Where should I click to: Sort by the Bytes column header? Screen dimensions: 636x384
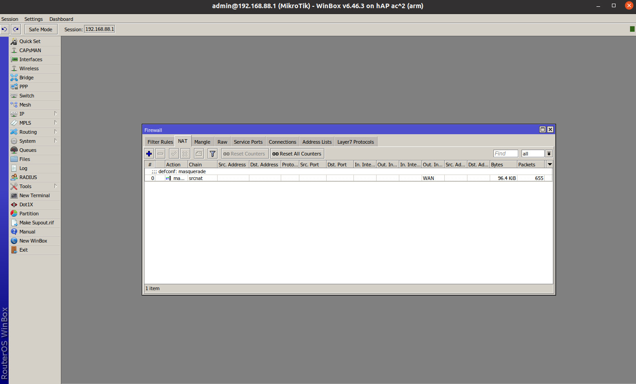pyautogui.click(x=503, y=165)
